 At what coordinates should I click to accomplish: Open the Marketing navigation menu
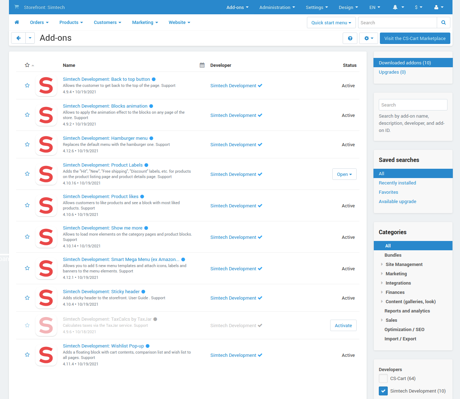(x=145, y=22)
